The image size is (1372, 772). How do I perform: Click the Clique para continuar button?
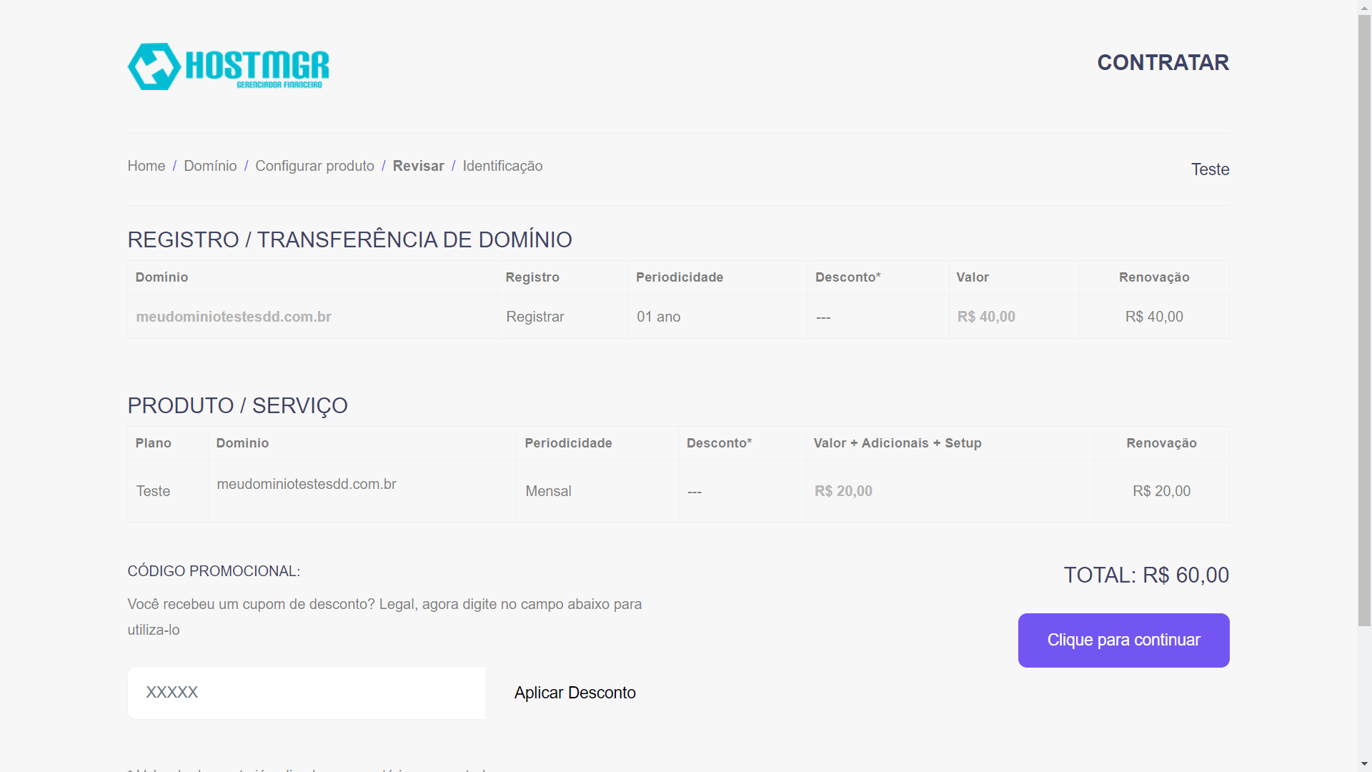coord(1123,640)
